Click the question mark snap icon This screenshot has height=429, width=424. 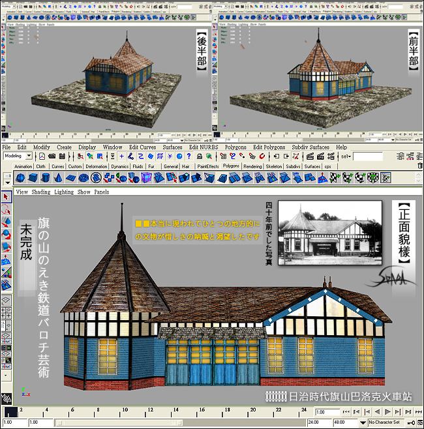[x=189, y=156]
